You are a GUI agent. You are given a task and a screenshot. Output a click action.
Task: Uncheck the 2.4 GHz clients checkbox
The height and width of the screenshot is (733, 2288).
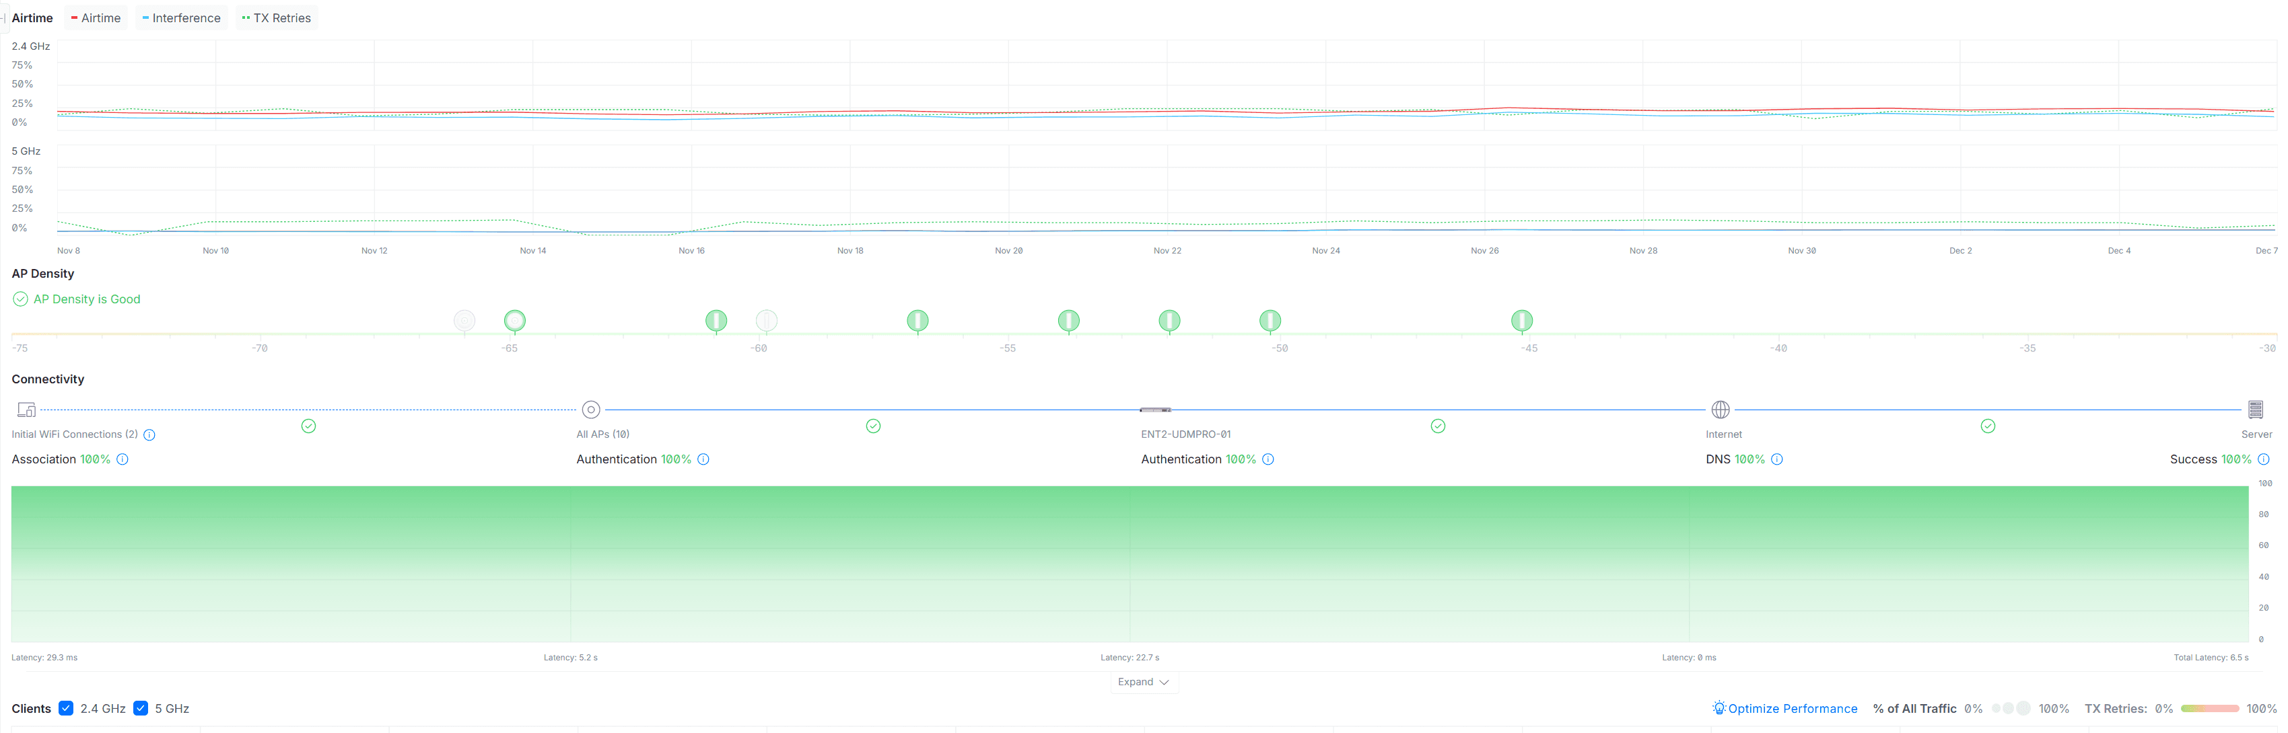pyautogui.click(x=66, y=708)
